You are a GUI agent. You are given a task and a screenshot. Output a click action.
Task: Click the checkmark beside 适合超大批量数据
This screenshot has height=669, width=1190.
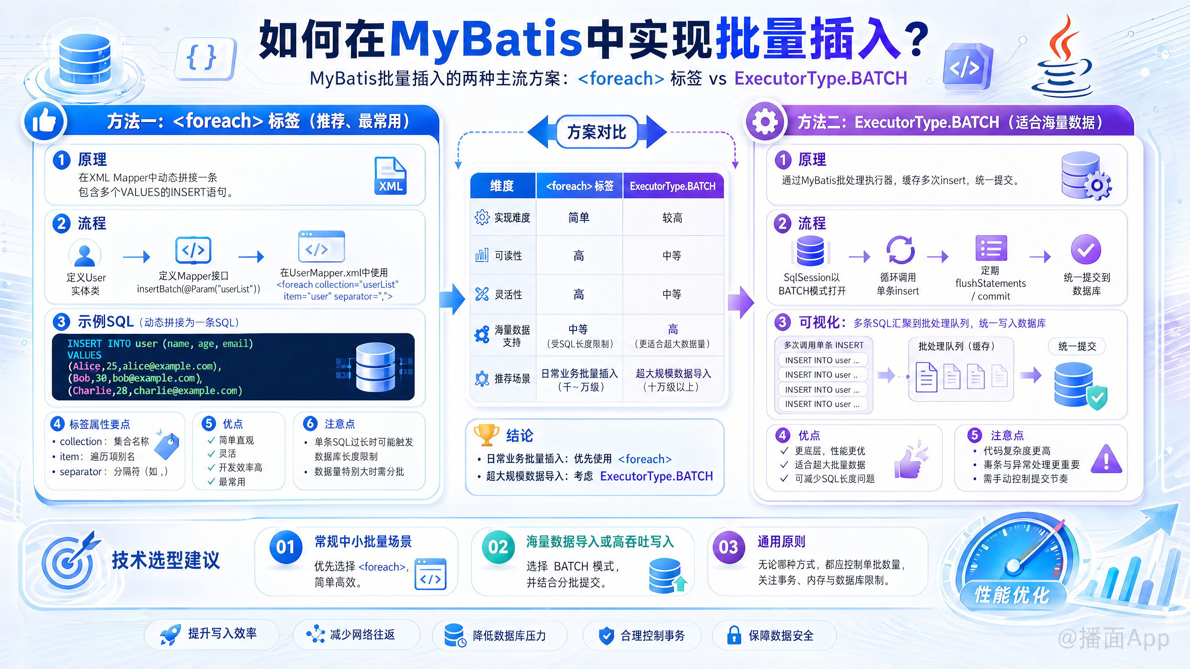point(784,465)
